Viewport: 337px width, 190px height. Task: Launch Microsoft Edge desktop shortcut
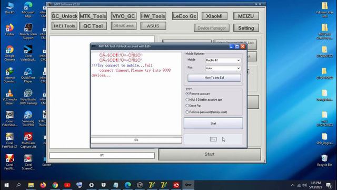[28, 9]
